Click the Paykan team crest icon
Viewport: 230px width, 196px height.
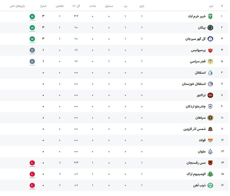pos(210,28)
